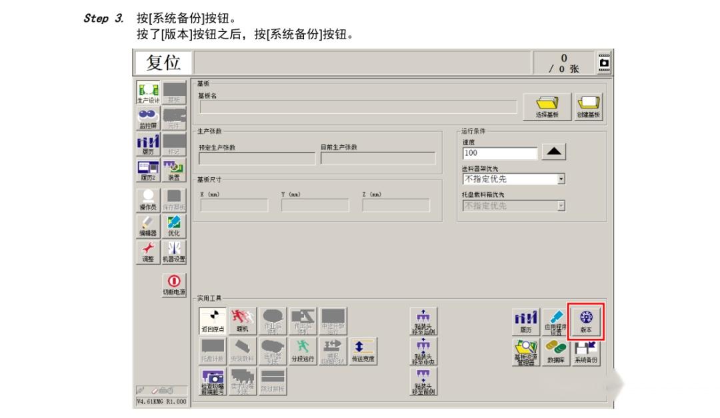
Task: Click the 返回原点 (return to origin) icon
Action: [215, 321]
